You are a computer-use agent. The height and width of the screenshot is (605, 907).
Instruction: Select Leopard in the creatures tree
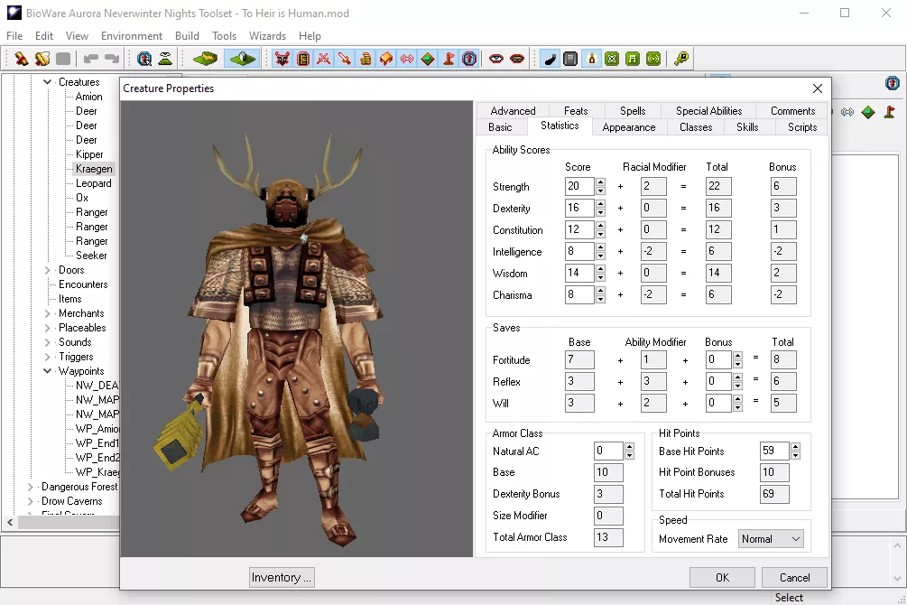pyautogui.click(x=93, y=183)
